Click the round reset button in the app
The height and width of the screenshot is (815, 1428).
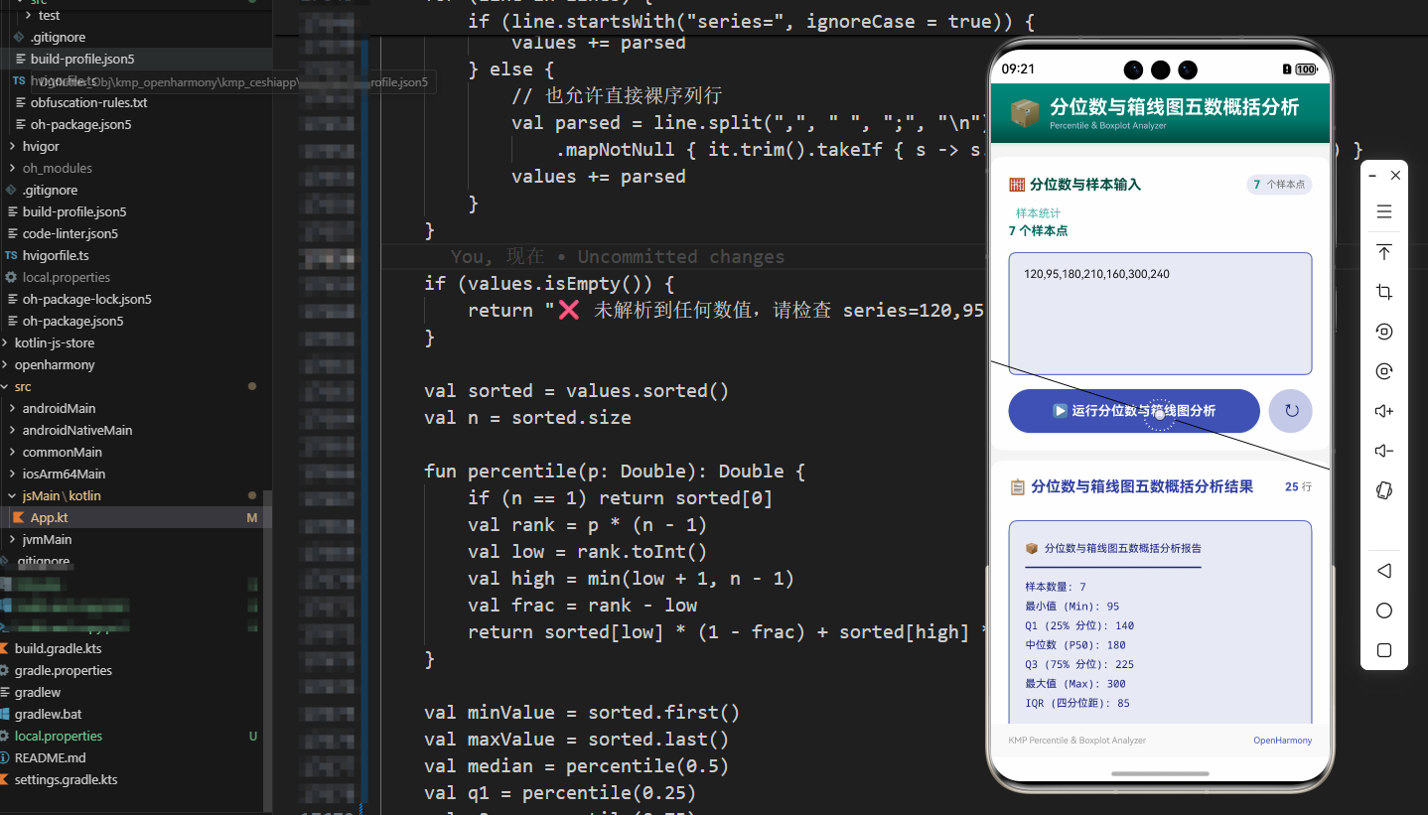[x=1291, y=411]
